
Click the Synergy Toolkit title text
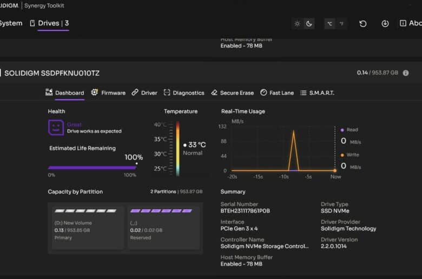pos(44,5)
